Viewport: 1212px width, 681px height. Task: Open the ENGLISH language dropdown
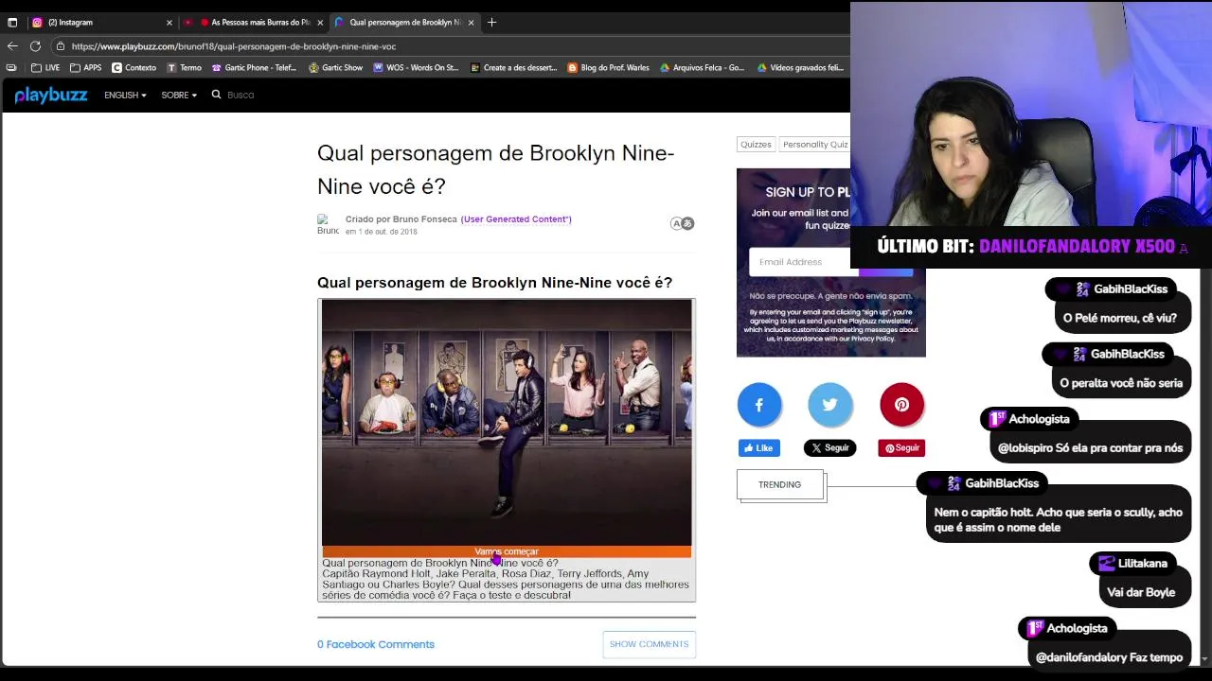(x=125, y=95)
